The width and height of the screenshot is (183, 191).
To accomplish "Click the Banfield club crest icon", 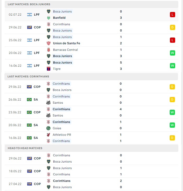I will coord(49,18).
